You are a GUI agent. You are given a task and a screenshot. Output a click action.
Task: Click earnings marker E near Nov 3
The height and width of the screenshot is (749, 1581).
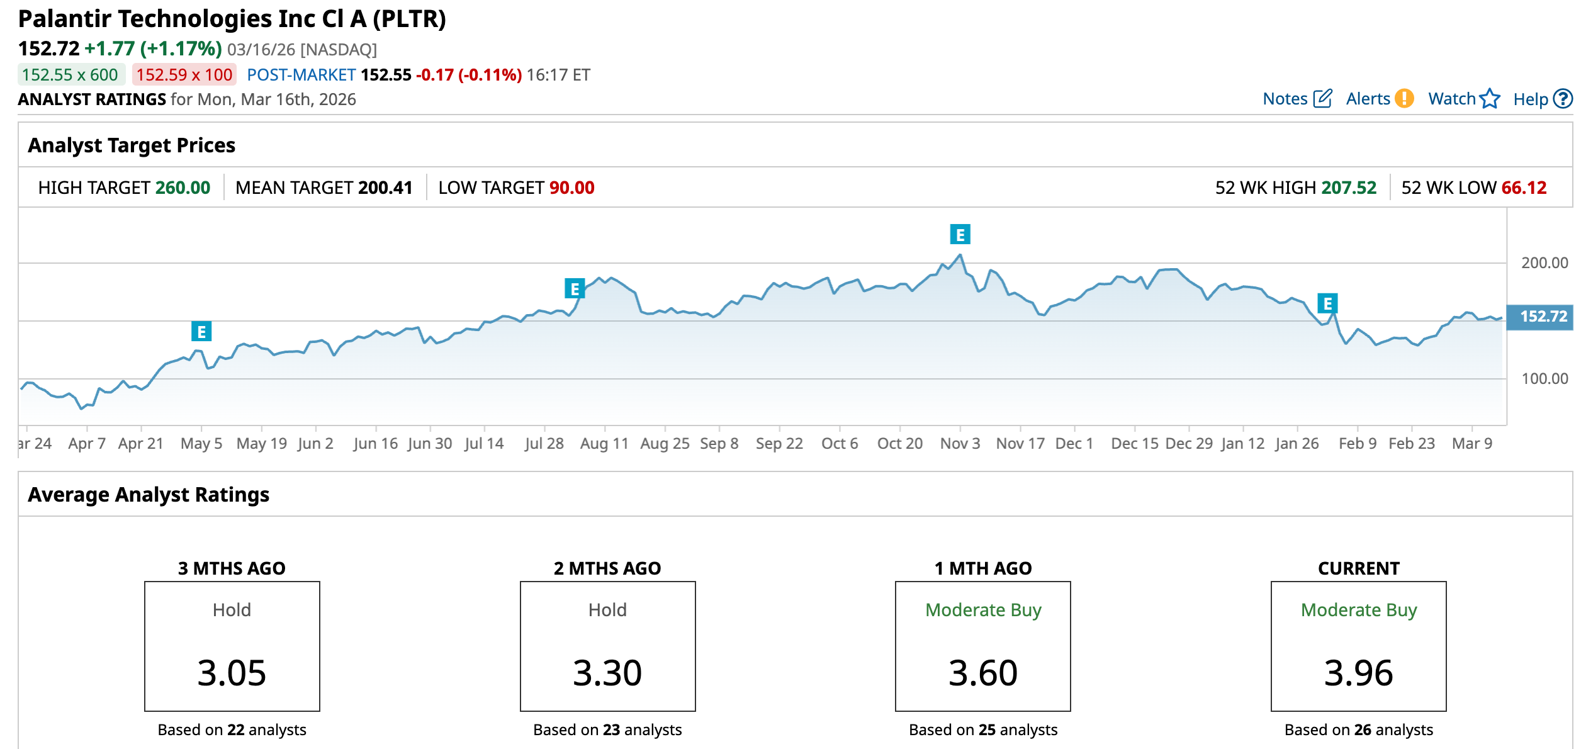pyautogui.click(x=960, y=235)
